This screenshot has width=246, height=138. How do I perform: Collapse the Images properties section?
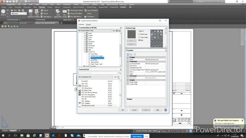pyautogui.click(x=128, y=80)
